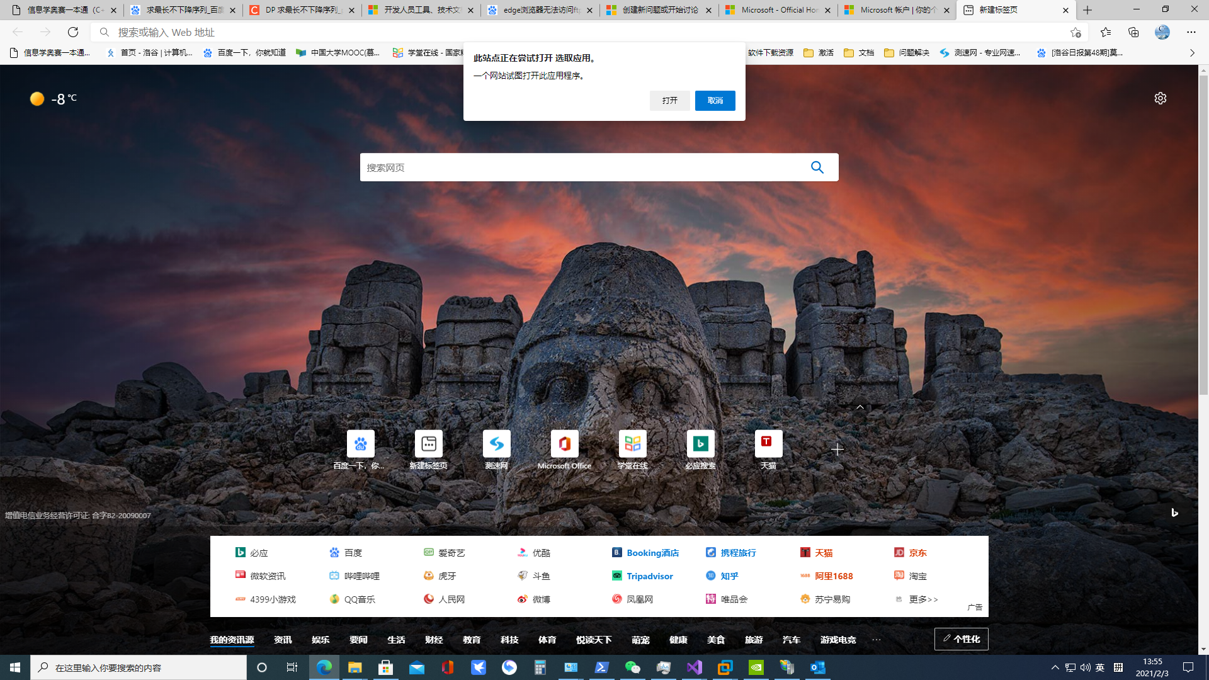Viewport: 1209px width, 680px height.
Task: Click the page settings gear icon
Action: point(1160,98)
